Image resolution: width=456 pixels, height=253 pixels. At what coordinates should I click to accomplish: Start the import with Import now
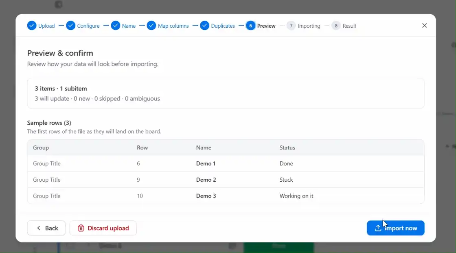395,228
